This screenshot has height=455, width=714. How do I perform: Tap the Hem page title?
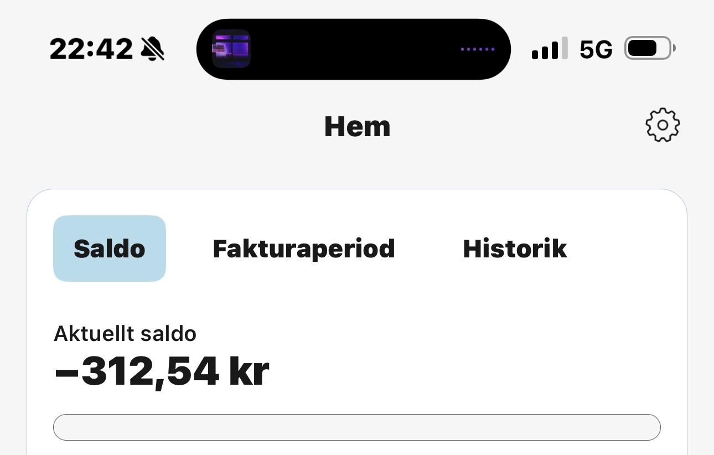tap(357, 126)
